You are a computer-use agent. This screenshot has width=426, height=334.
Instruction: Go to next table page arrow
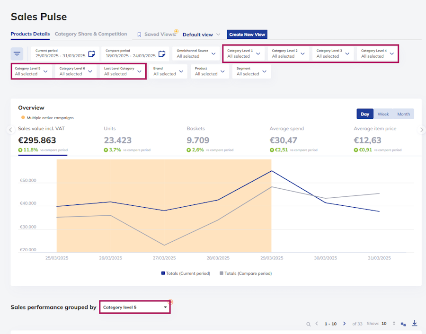pos(344,324)
